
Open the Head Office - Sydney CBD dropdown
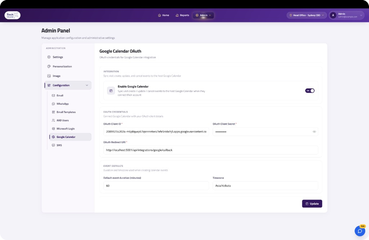[307, 15]
